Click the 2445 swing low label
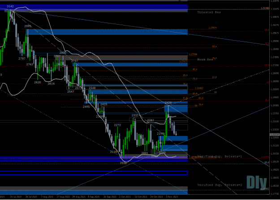Screen dimensions: 280x200 tap(86, 106)
